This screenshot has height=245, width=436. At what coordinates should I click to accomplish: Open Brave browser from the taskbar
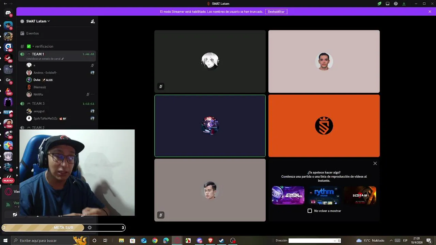[210, 241]
